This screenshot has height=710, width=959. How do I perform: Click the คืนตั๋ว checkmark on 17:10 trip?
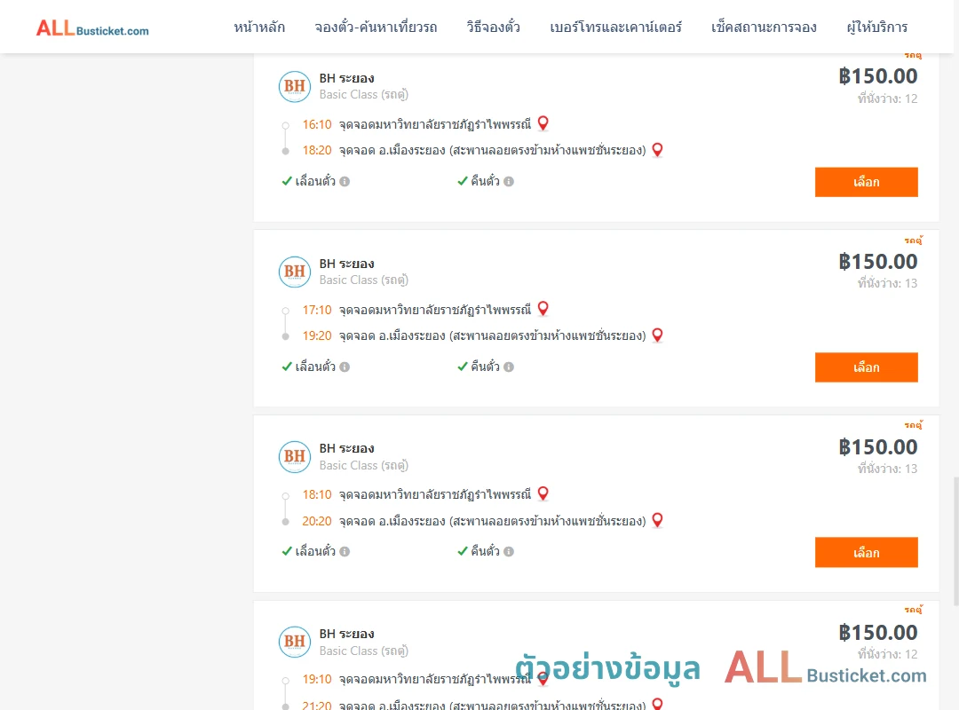[x=463, y=367]
